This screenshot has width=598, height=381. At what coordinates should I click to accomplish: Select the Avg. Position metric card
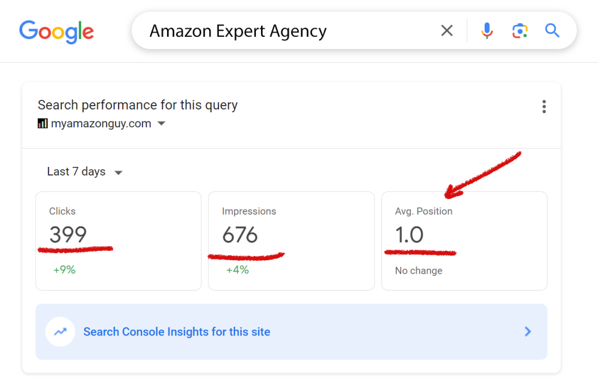click(464, 241)
